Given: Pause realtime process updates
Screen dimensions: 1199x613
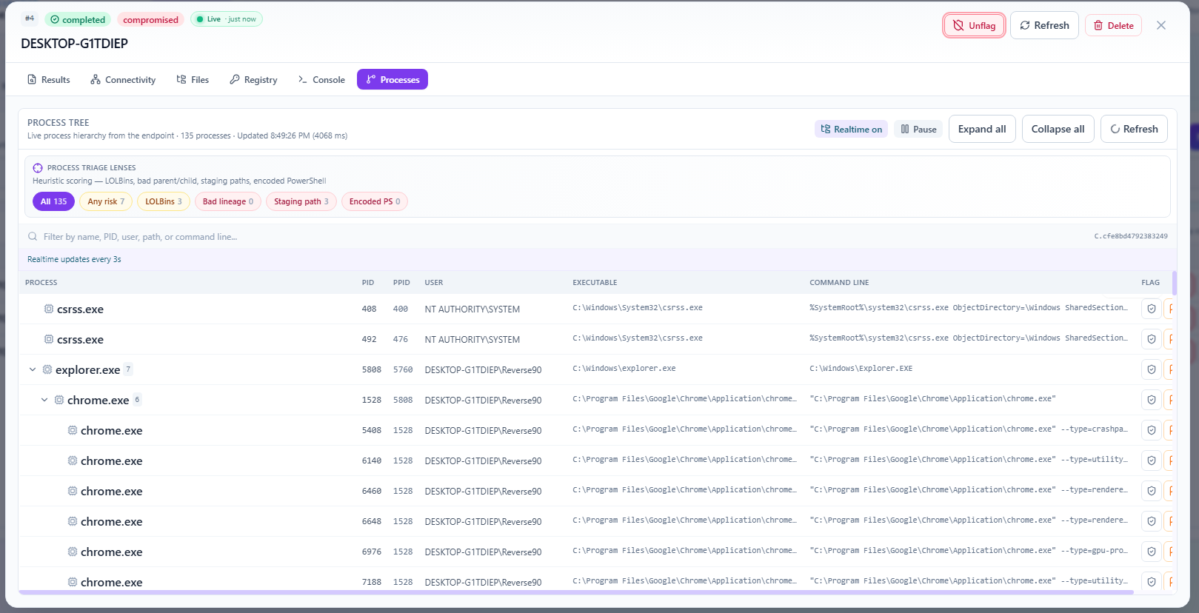Looking at the screenshot, I should [918, 129].
